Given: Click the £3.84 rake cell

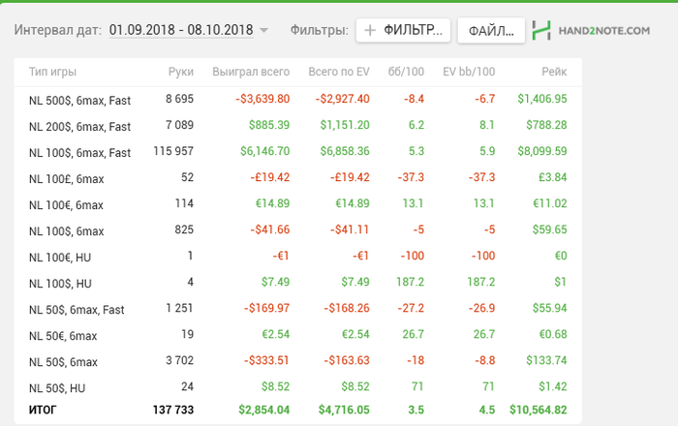Looking at the screenshot, I should pos(553,177).
